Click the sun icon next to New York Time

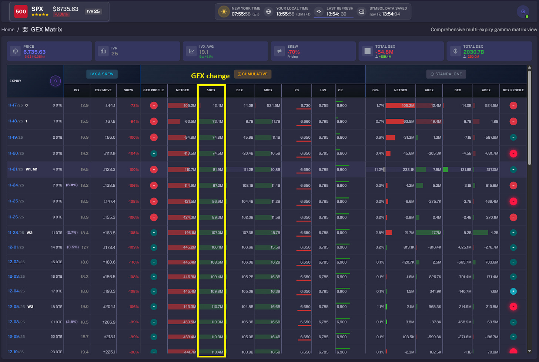pos(224,11)
